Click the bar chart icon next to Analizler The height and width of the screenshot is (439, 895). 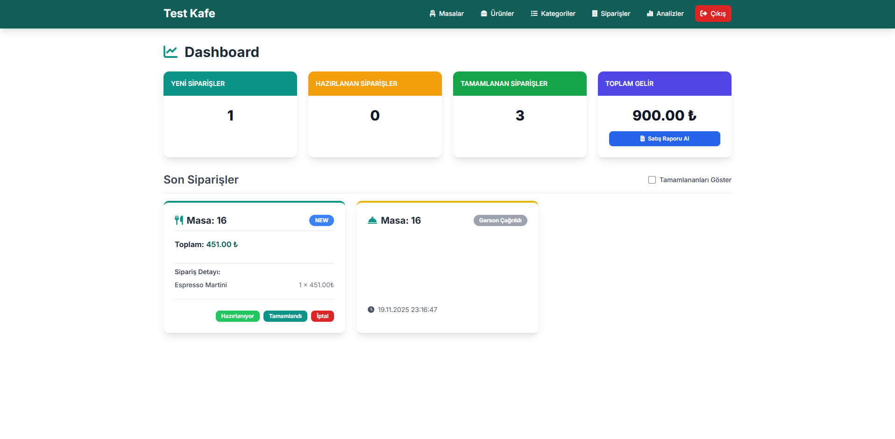point(650,14)
